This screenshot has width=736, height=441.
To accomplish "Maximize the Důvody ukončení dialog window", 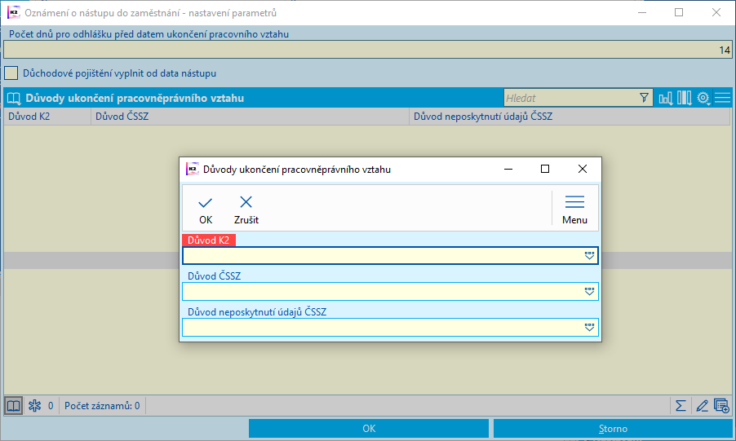I will coord(545,169).
